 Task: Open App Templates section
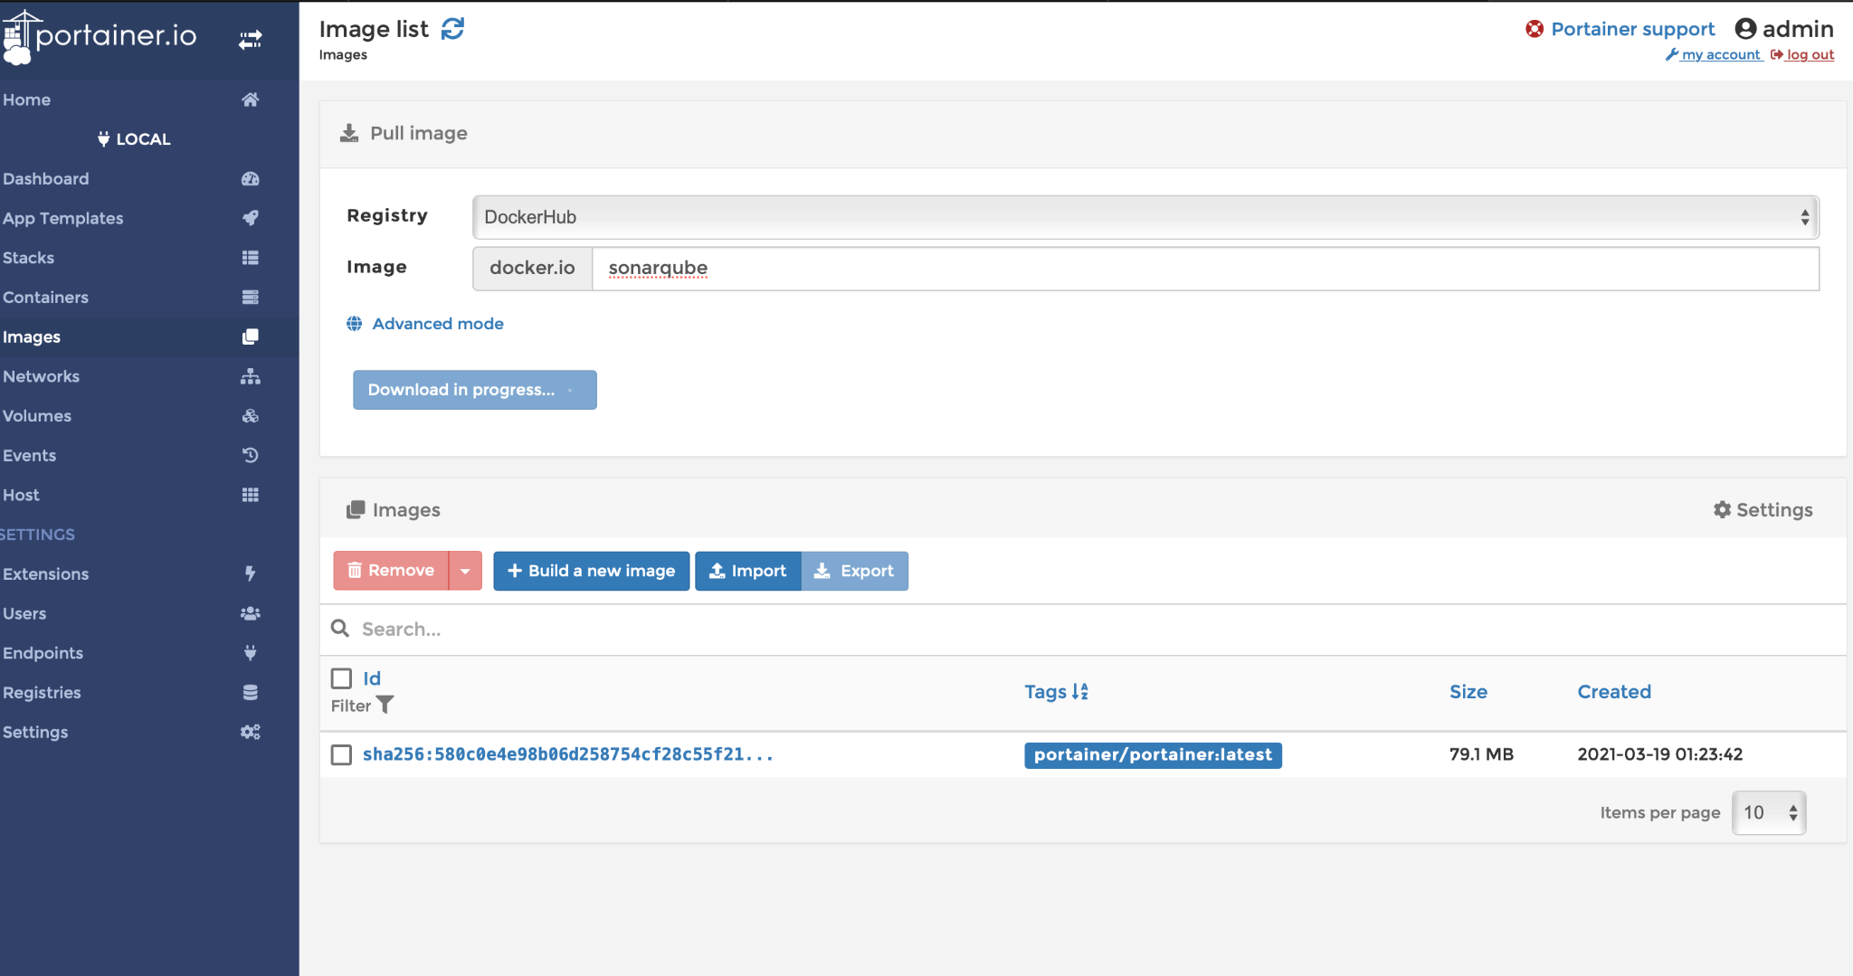point(63,218)
